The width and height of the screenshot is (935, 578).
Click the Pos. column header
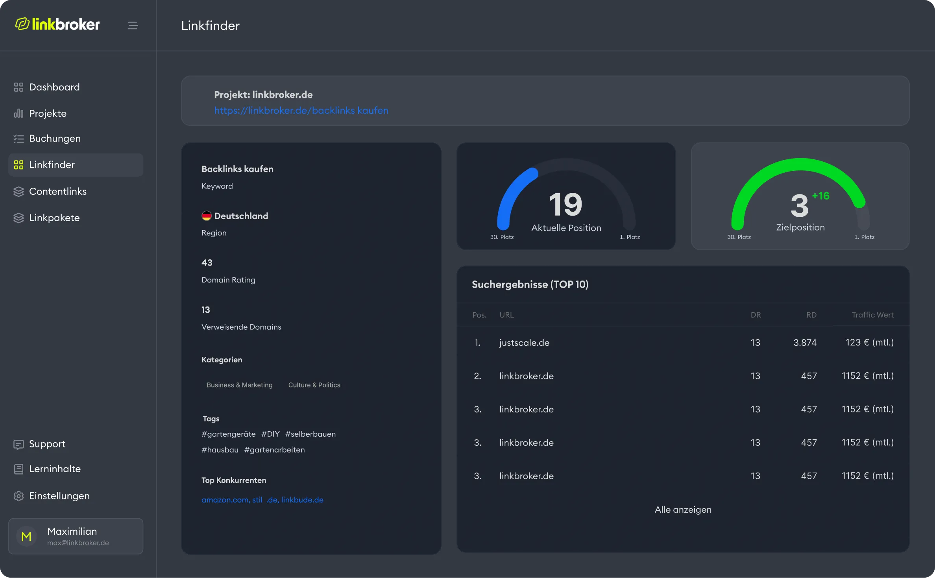[x=479, y=315]
